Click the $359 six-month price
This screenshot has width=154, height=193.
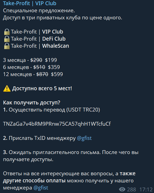(x=54, y=67)
